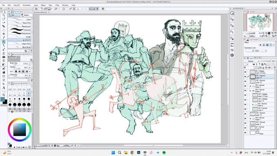Click the New file icon in command bar
The height and width of the screenshot is (156, 277).
[x=42, y=9]
